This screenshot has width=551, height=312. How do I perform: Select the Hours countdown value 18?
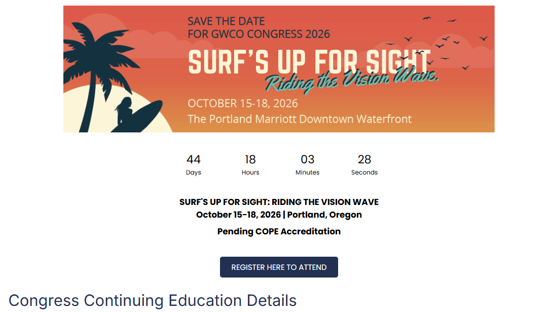tap(250, 159)
